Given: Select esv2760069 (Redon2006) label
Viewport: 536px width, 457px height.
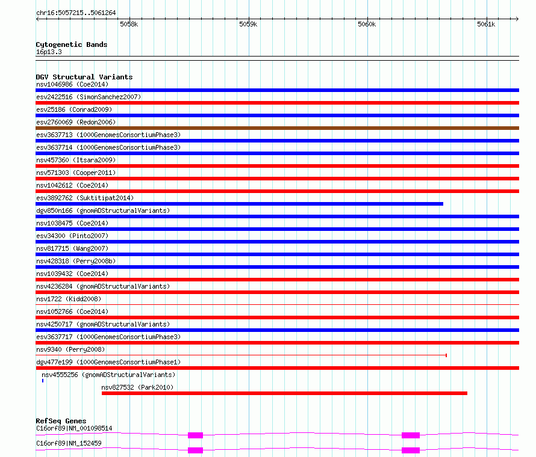Looking at the screenshot, I should [76, 122].
